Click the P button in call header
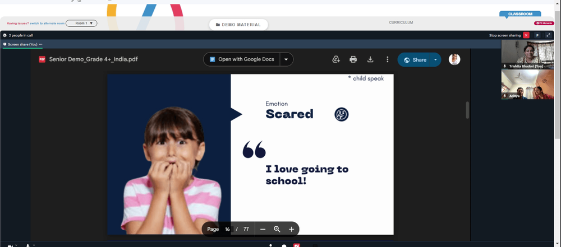561x247 pixels. [537, 35]
